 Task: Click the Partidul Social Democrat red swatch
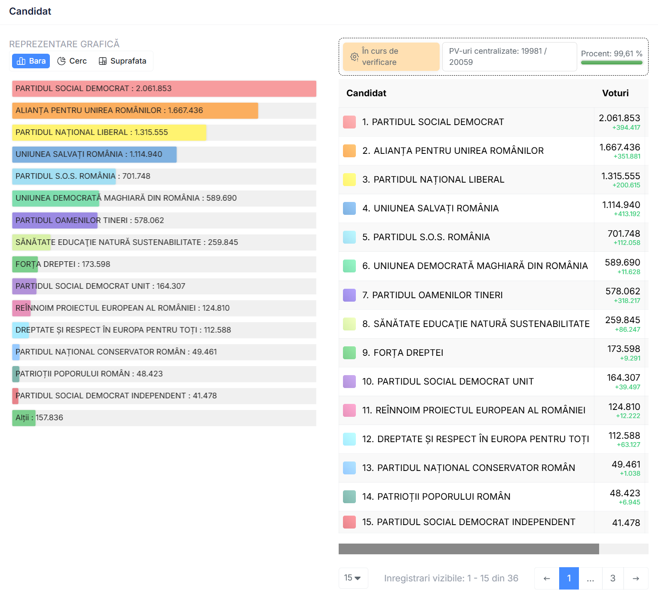349,122
